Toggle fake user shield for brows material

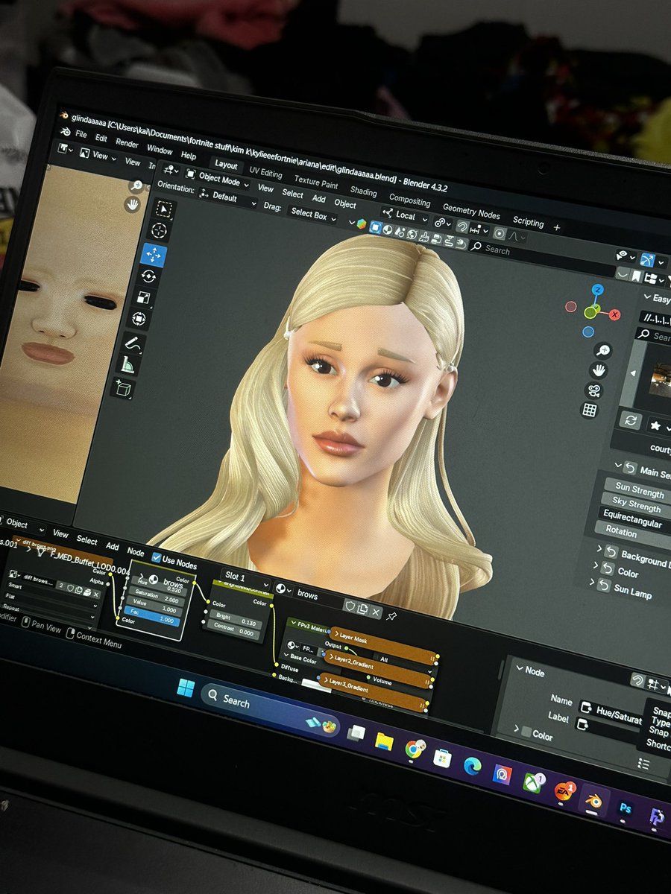350,604
